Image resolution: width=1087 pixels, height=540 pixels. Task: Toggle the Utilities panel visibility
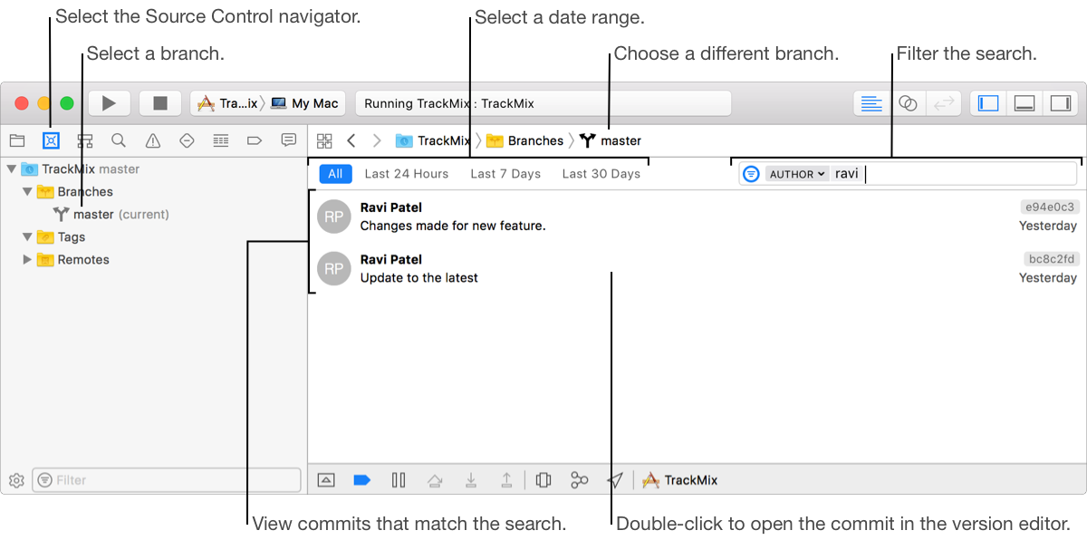[x=1060, y=103]
